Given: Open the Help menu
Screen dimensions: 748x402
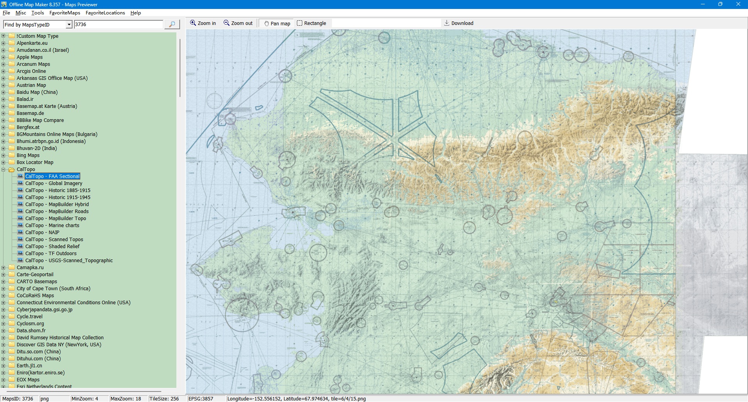Looking at the screenshot, I should pos(136,13).
